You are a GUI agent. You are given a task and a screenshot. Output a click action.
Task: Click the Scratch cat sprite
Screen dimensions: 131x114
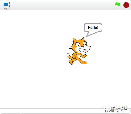click(79, 51)
